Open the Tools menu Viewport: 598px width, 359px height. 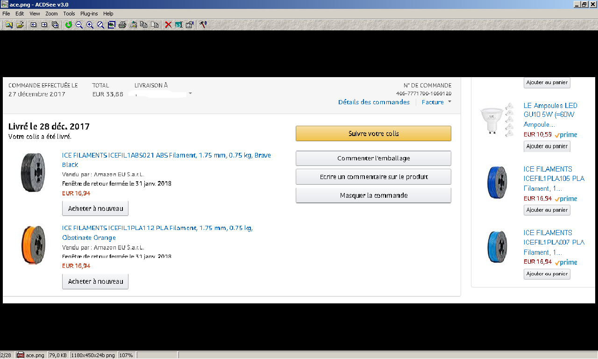[69, 14]
